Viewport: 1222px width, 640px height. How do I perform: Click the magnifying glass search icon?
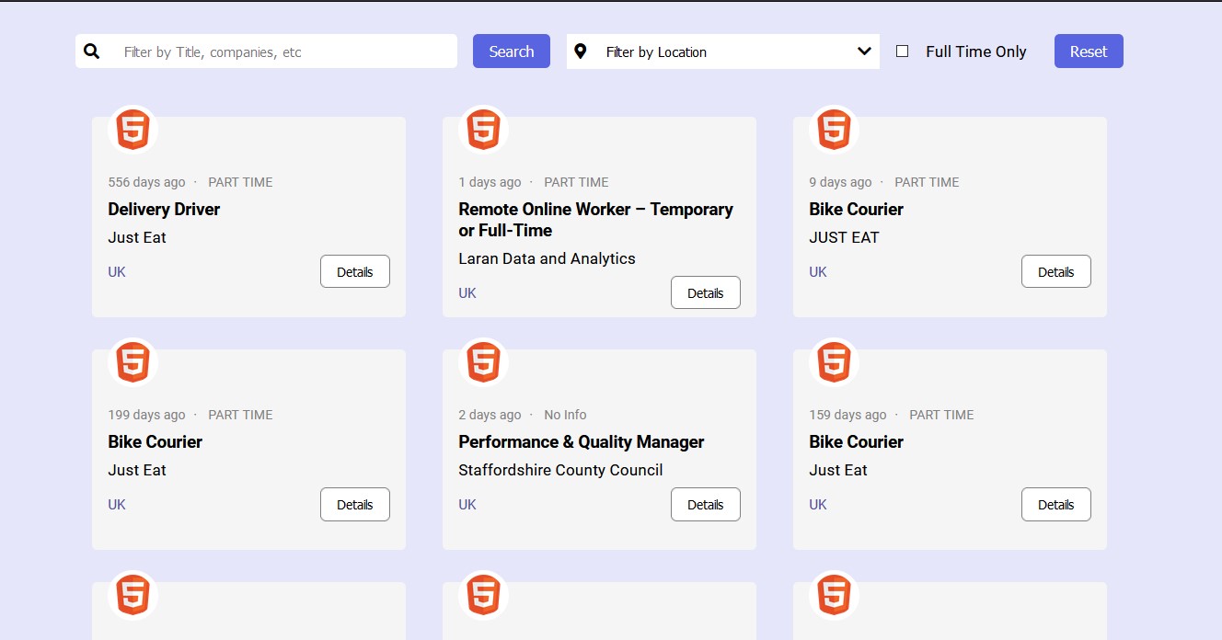pyautogui.click(x=92, y=51)
